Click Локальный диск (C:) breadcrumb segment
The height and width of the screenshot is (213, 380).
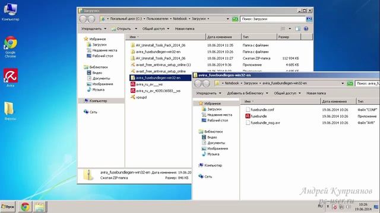(x=126, y=18)
